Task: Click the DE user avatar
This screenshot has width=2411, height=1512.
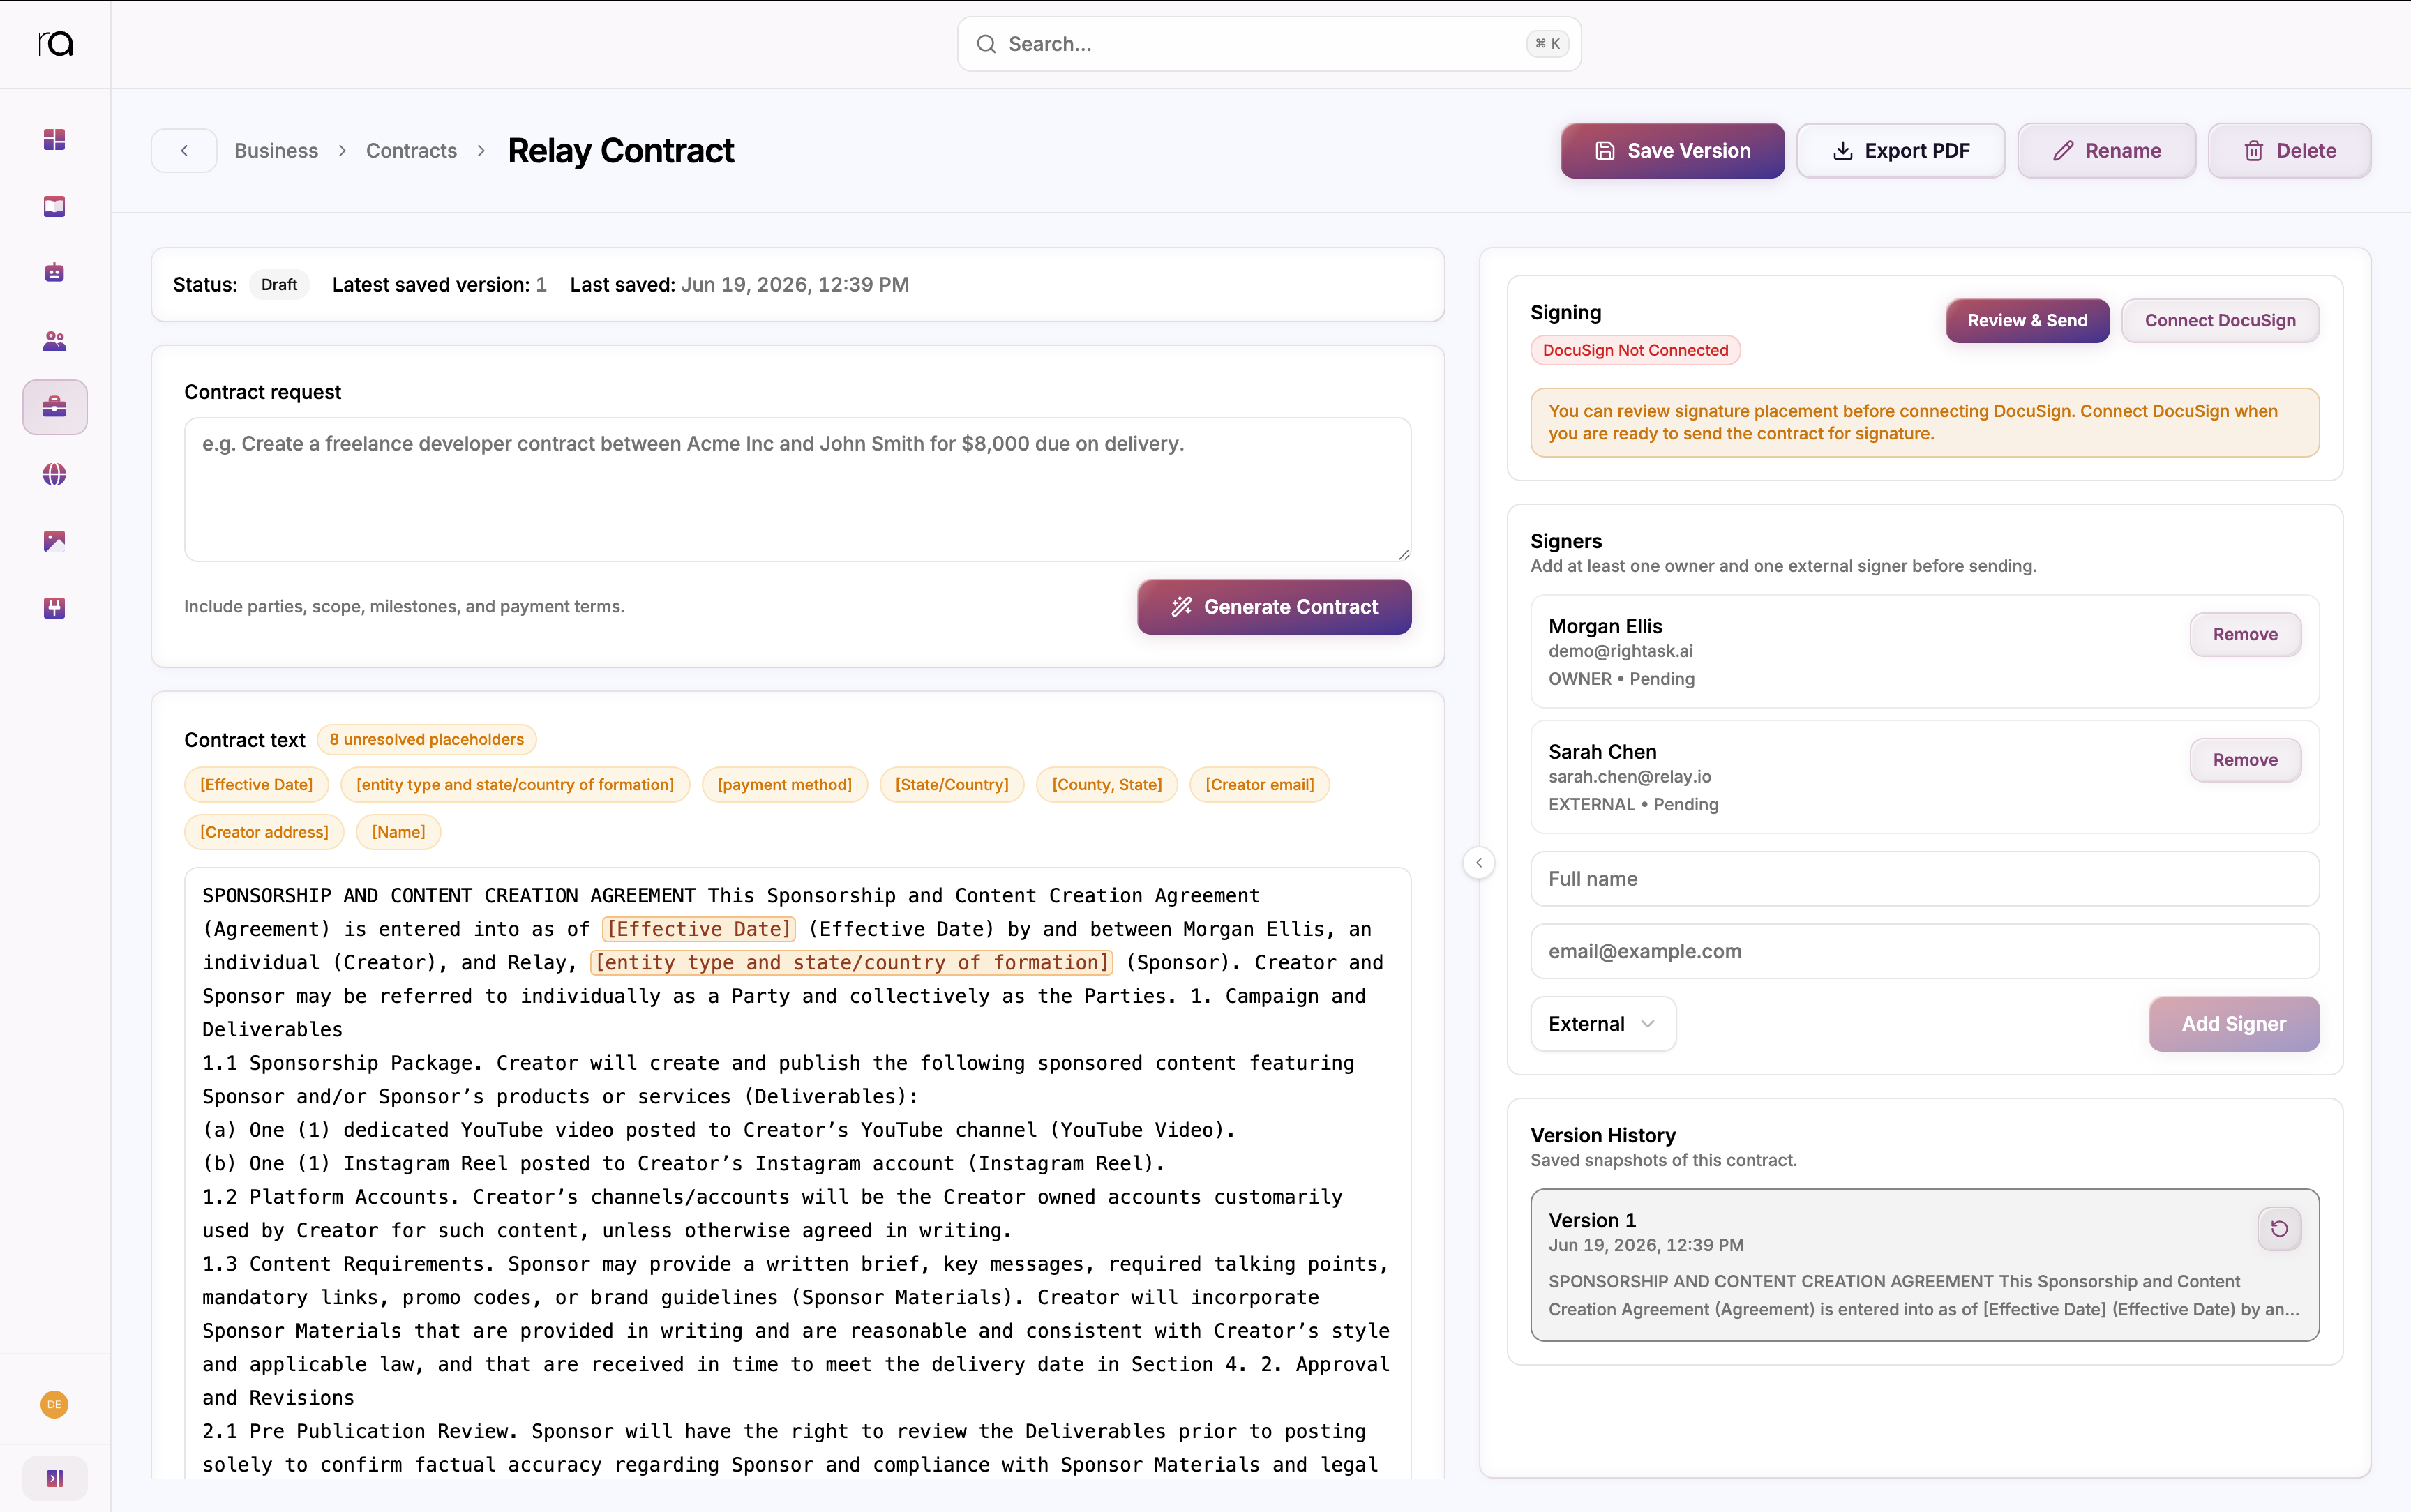Action: [x=54, y=1404]
